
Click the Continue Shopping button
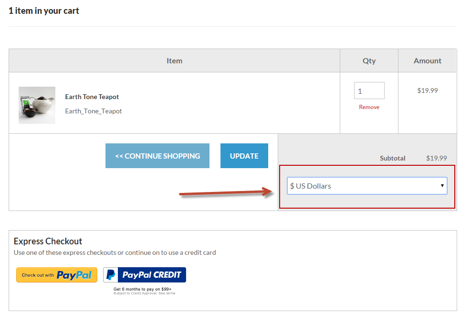[x=157, y=156]
